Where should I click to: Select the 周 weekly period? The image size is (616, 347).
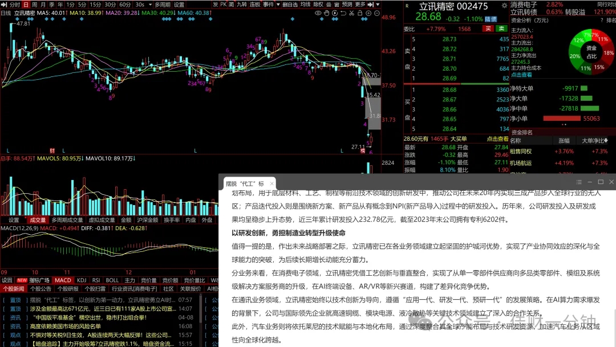(x=35, y=5)
